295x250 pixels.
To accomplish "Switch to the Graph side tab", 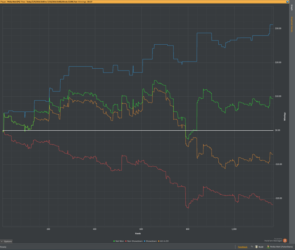I will (x=292, y=8).
